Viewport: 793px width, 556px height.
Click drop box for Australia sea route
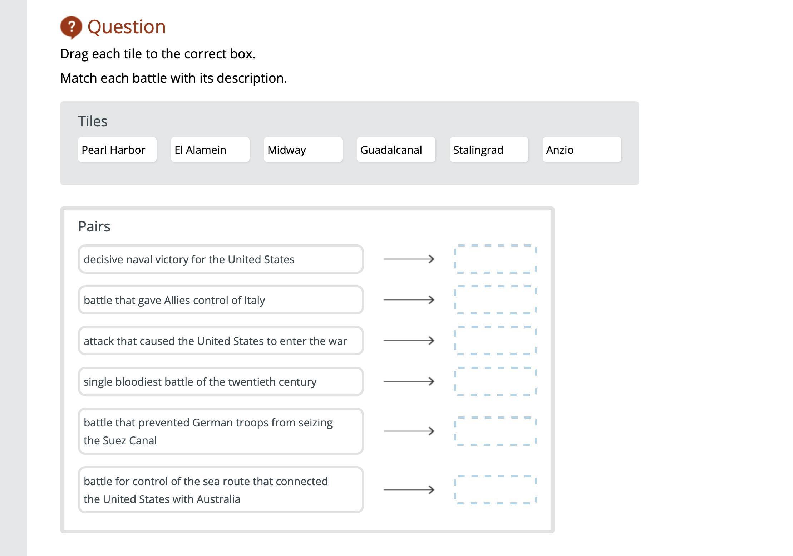(495, 490)
